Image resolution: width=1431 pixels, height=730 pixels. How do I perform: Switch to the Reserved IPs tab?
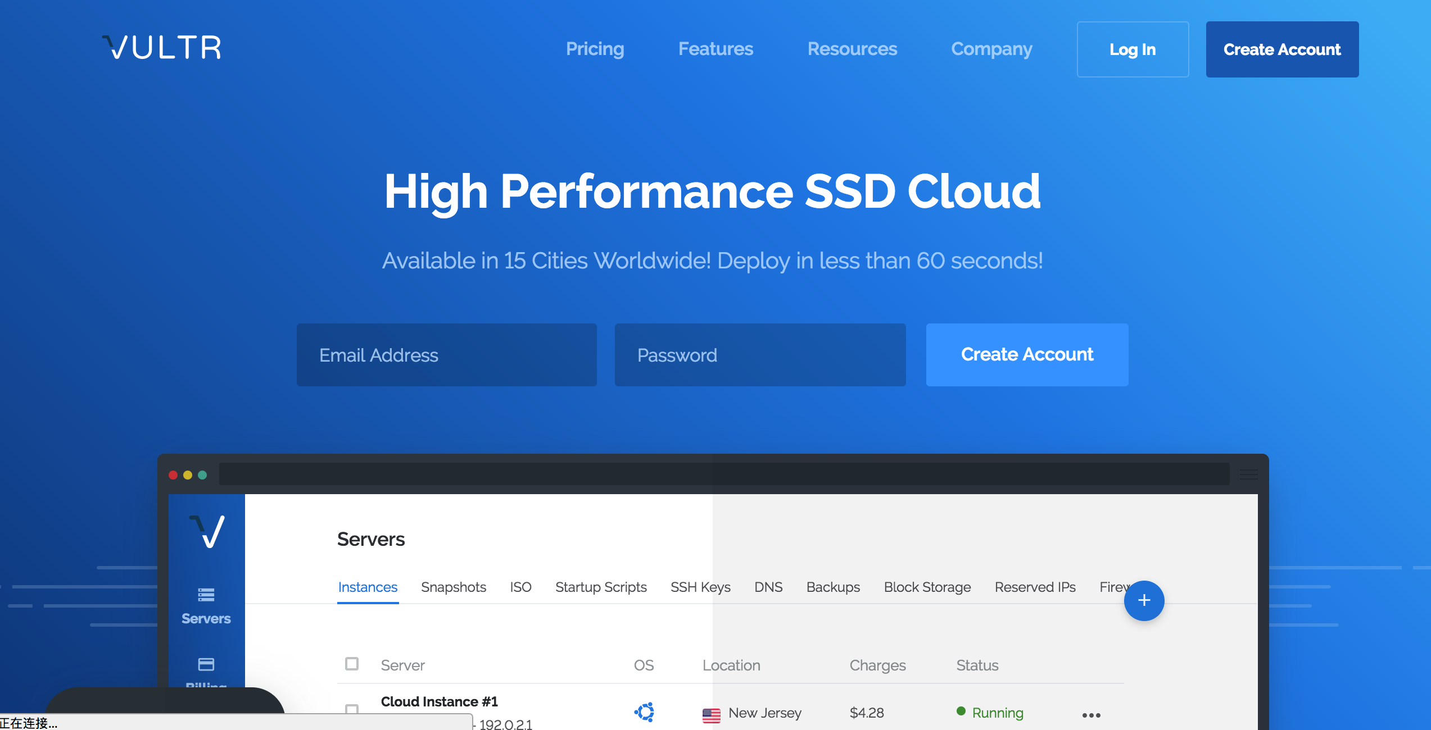pyautogui.click(x=1035, y=587)
